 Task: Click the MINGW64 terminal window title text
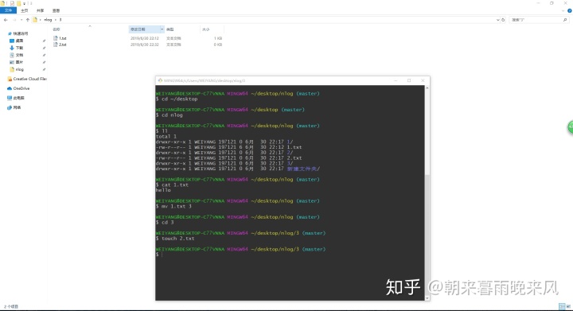[205, 80]
